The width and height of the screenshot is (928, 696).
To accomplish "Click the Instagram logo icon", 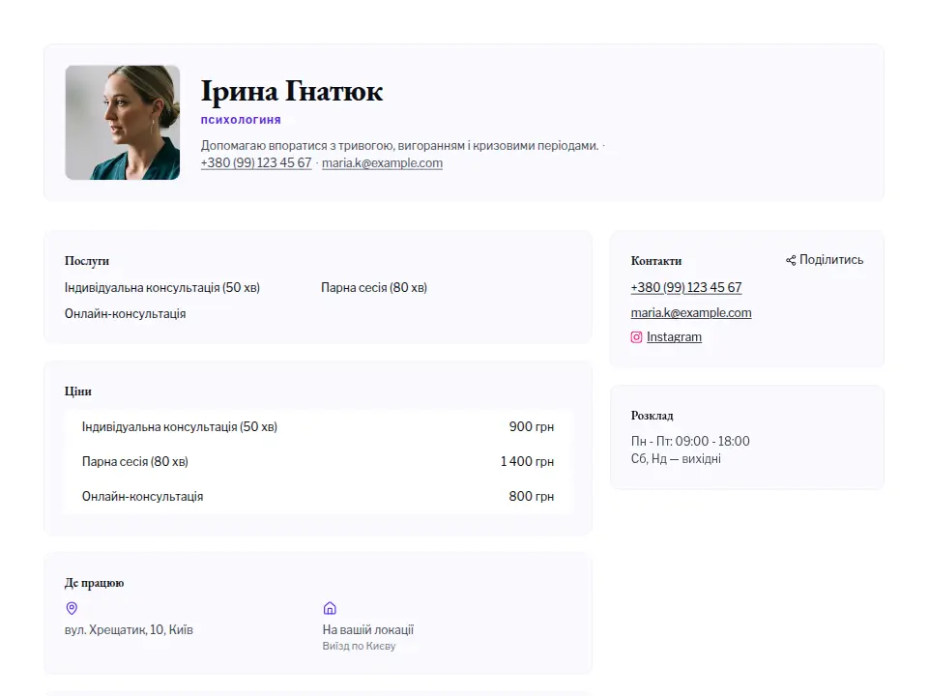I will click(636, 337).
